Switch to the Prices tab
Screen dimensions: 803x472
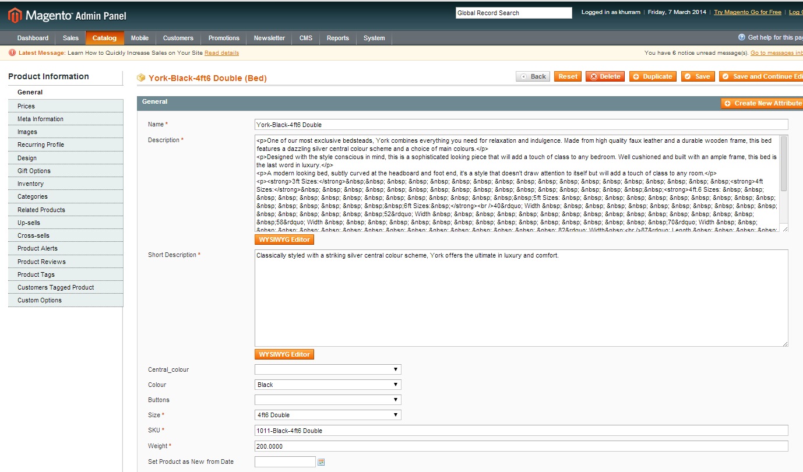(x=26, y=106)
